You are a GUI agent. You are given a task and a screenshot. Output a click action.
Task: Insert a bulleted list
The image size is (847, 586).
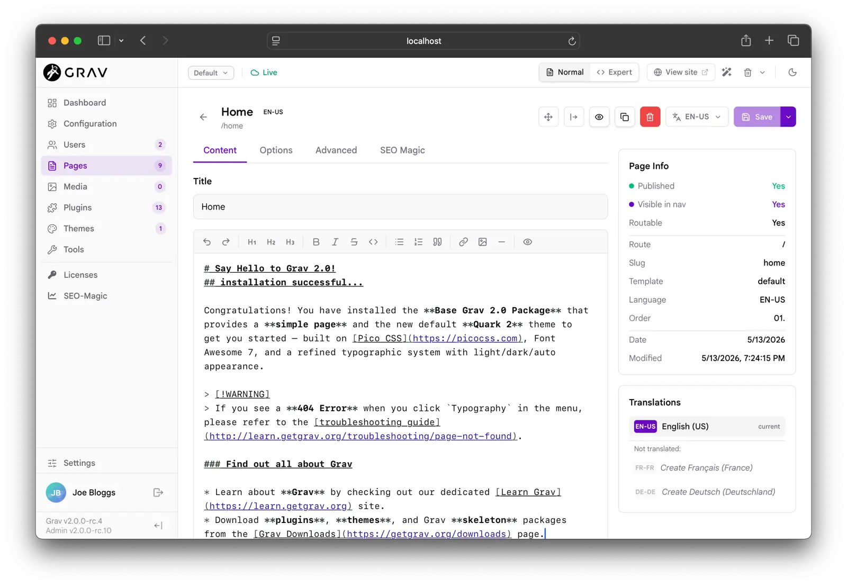point(399,242)
